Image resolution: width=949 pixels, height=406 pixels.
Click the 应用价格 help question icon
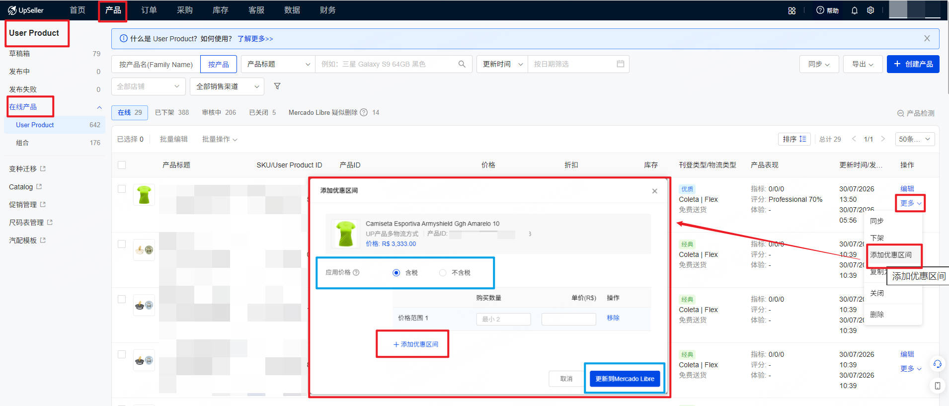[356, 272]
